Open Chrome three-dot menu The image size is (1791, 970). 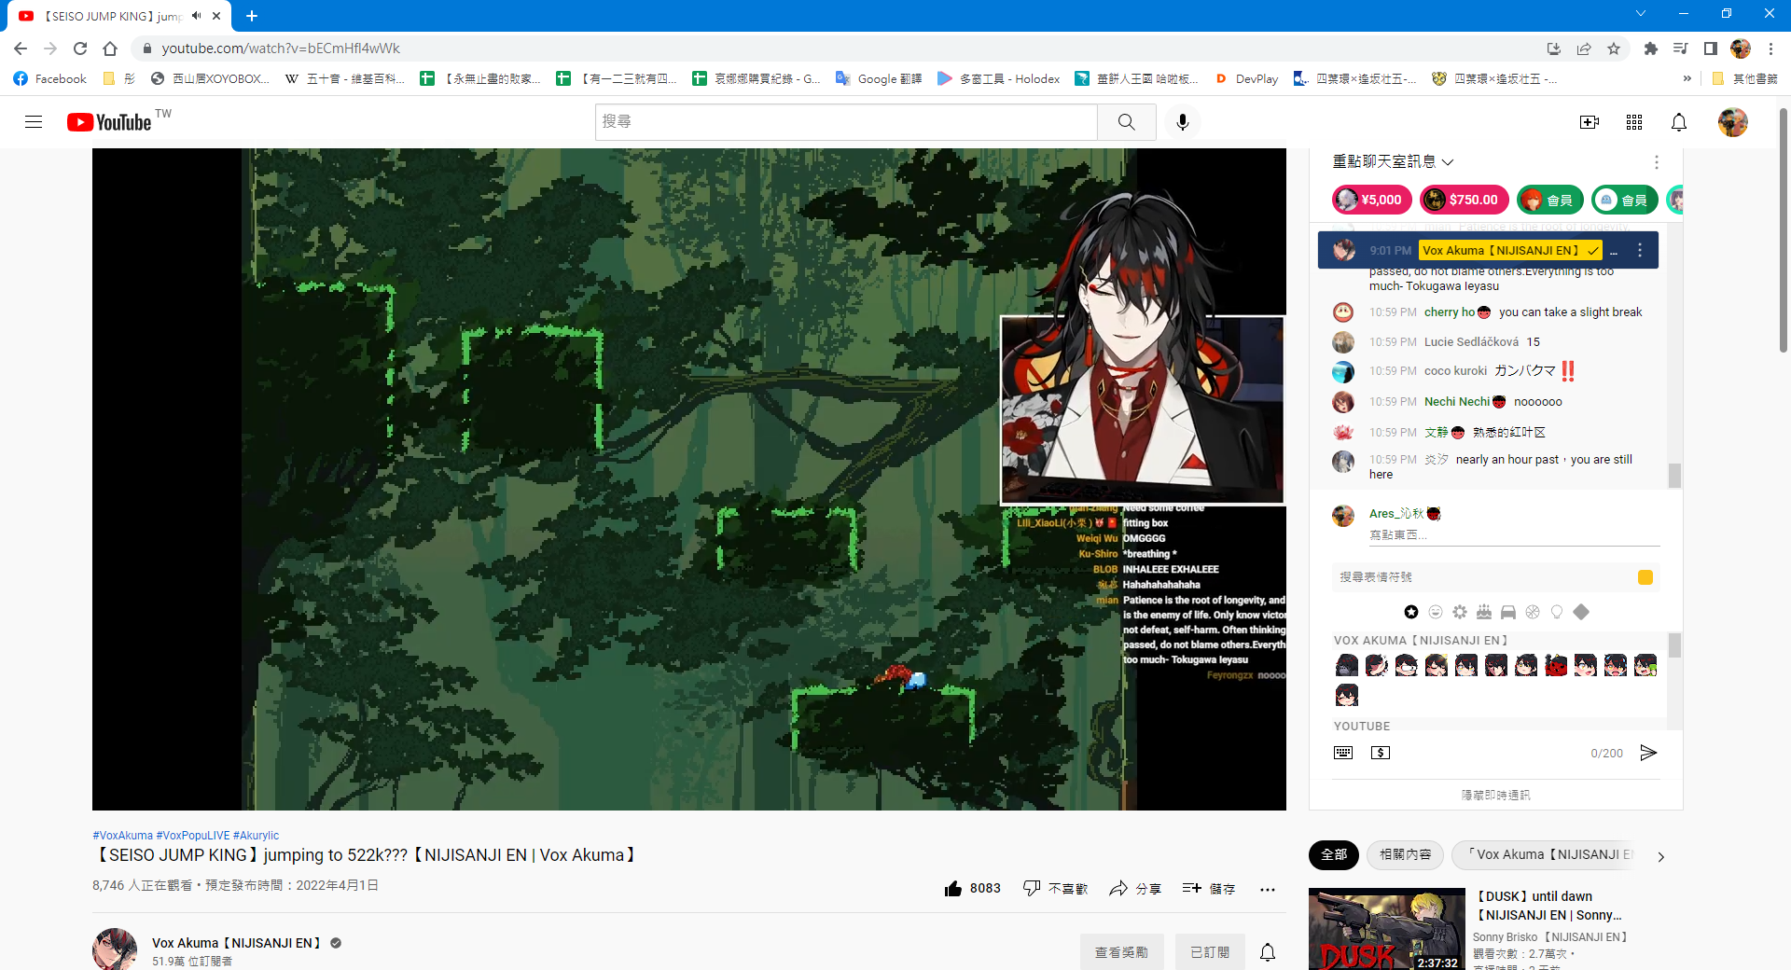click(x=1770, y=48)
